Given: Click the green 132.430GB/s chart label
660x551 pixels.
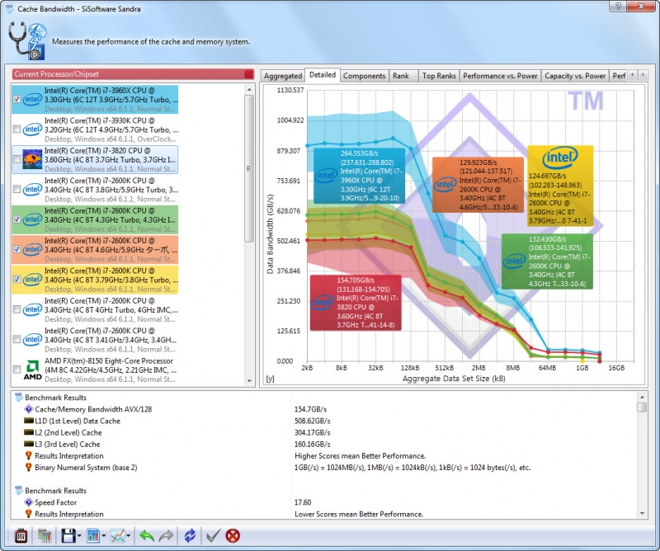Looking at the screenshot, I should click(547, 261).
